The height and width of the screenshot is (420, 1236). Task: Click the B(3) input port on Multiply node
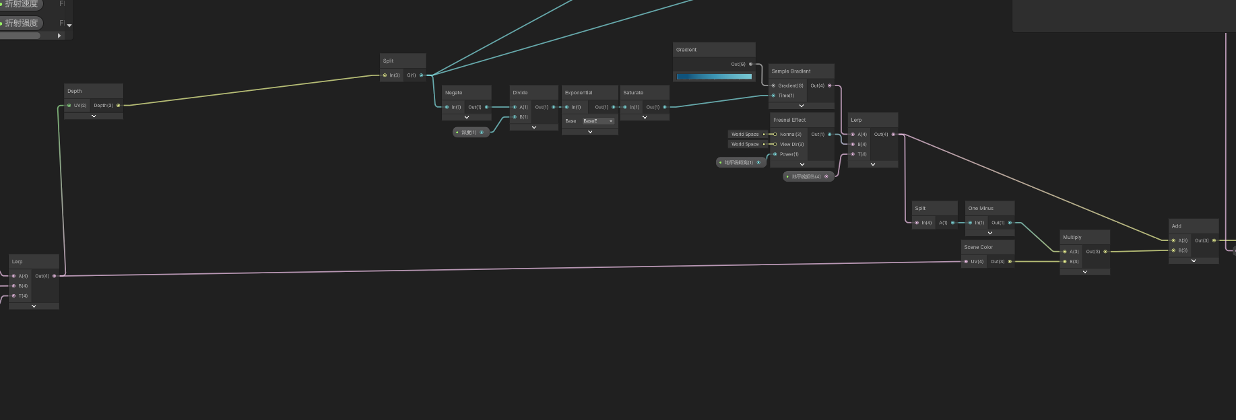(1065, 261)
